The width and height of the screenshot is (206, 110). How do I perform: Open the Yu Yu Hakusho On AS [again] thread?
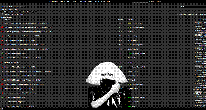[x=15, y=102]
